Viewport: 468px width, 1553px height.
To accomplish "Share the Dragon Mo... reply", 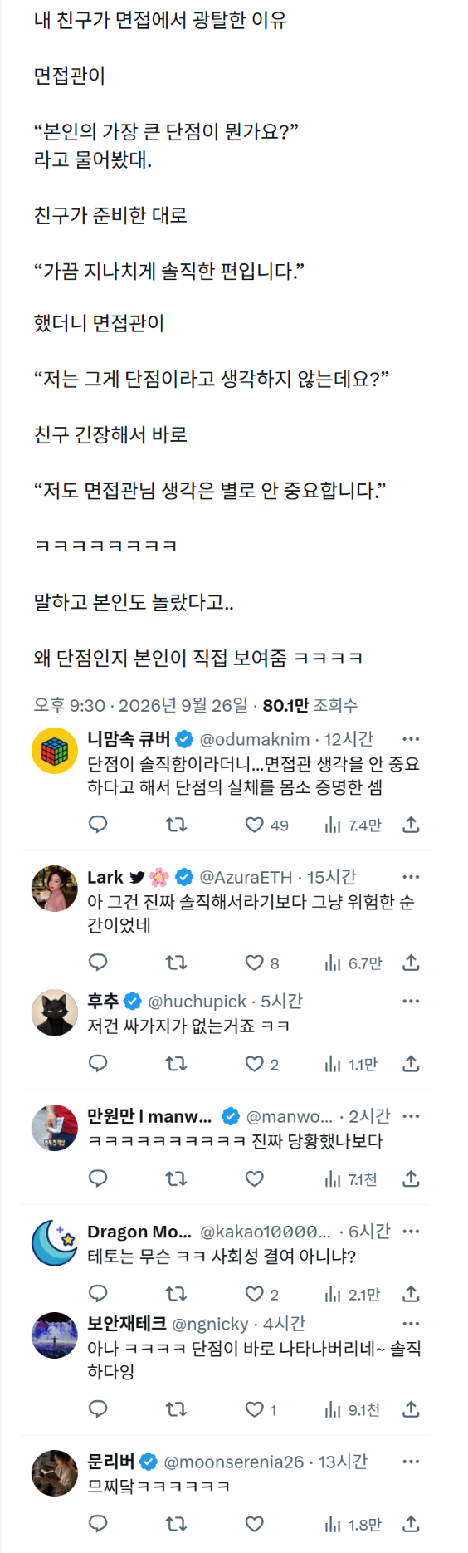I will [411, 1294].
